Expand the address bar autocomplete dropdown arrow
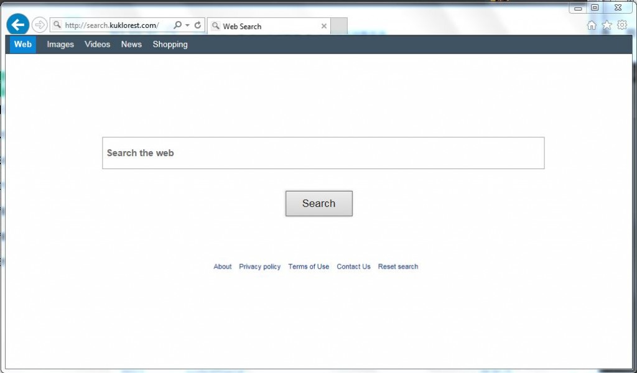637x373 pixels. (x=187, y=25)
